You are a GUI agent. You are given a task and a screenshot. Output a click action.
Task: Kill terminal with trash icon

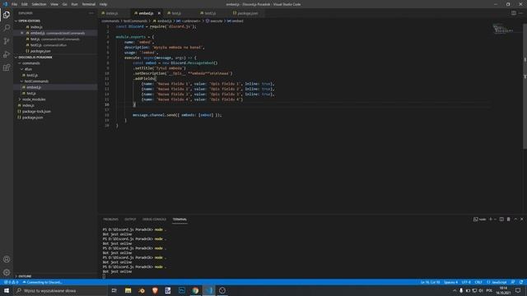(509, 220)
